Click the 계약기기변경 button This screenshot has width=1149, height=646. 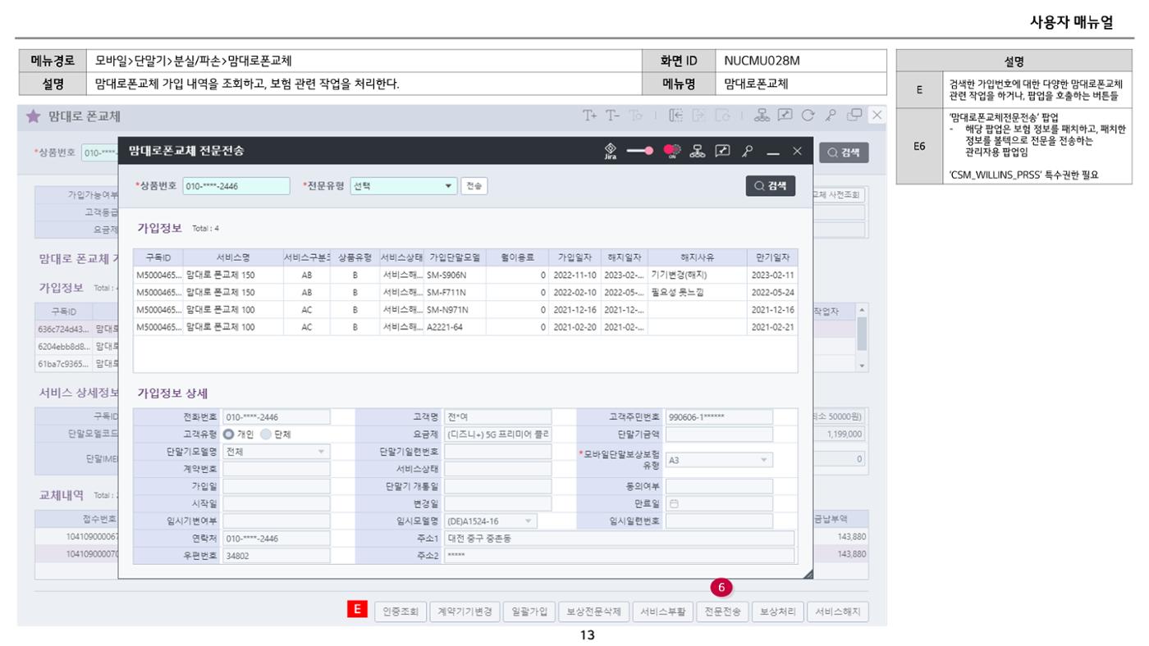pyautogui.click(x=465, y=611)
